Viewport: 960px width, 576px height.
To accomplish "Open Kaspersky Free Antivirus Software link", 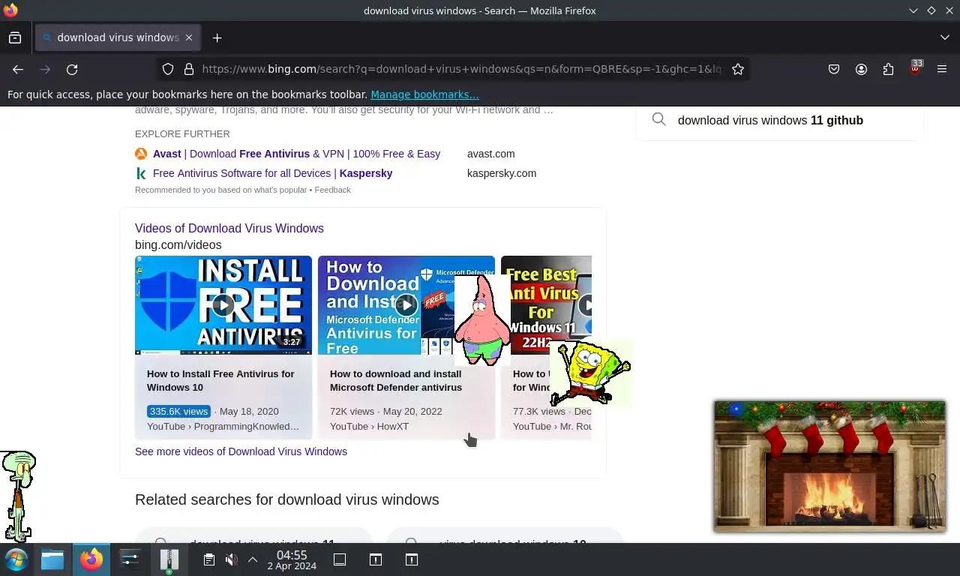I will (272, 173).
